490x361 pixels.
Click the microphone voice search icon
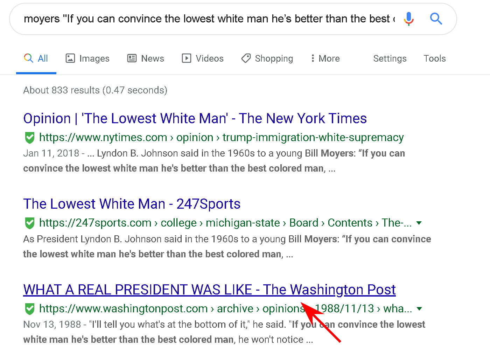(x=408, y=19)
